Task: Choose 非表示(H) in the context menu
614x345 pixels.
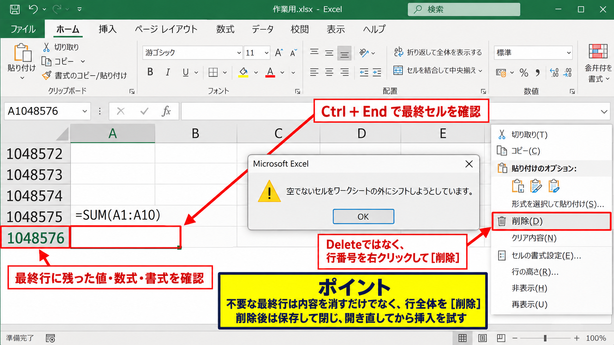Action: click(x=529, y=288)
